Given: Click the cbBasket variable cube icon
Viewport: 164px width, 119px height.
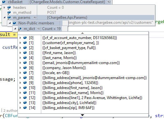Looking at the screenshot, I should coord(4,2).
